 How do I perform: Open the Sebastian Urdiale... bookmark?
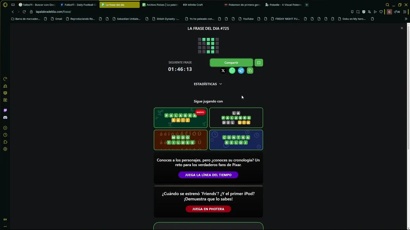[x=126, y=19]
